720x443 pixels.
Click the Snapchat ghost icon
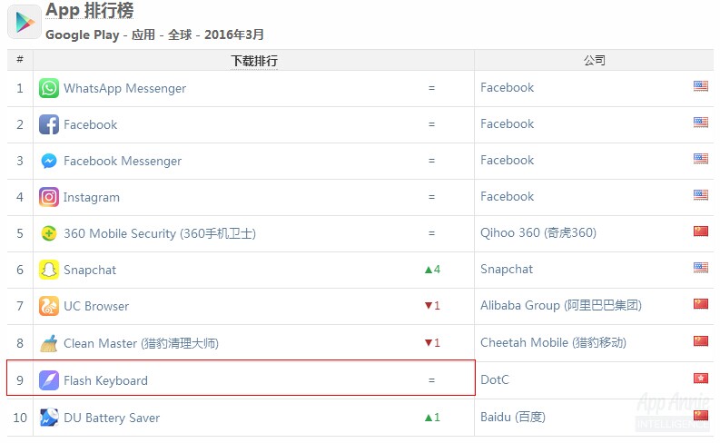point(49,270)
